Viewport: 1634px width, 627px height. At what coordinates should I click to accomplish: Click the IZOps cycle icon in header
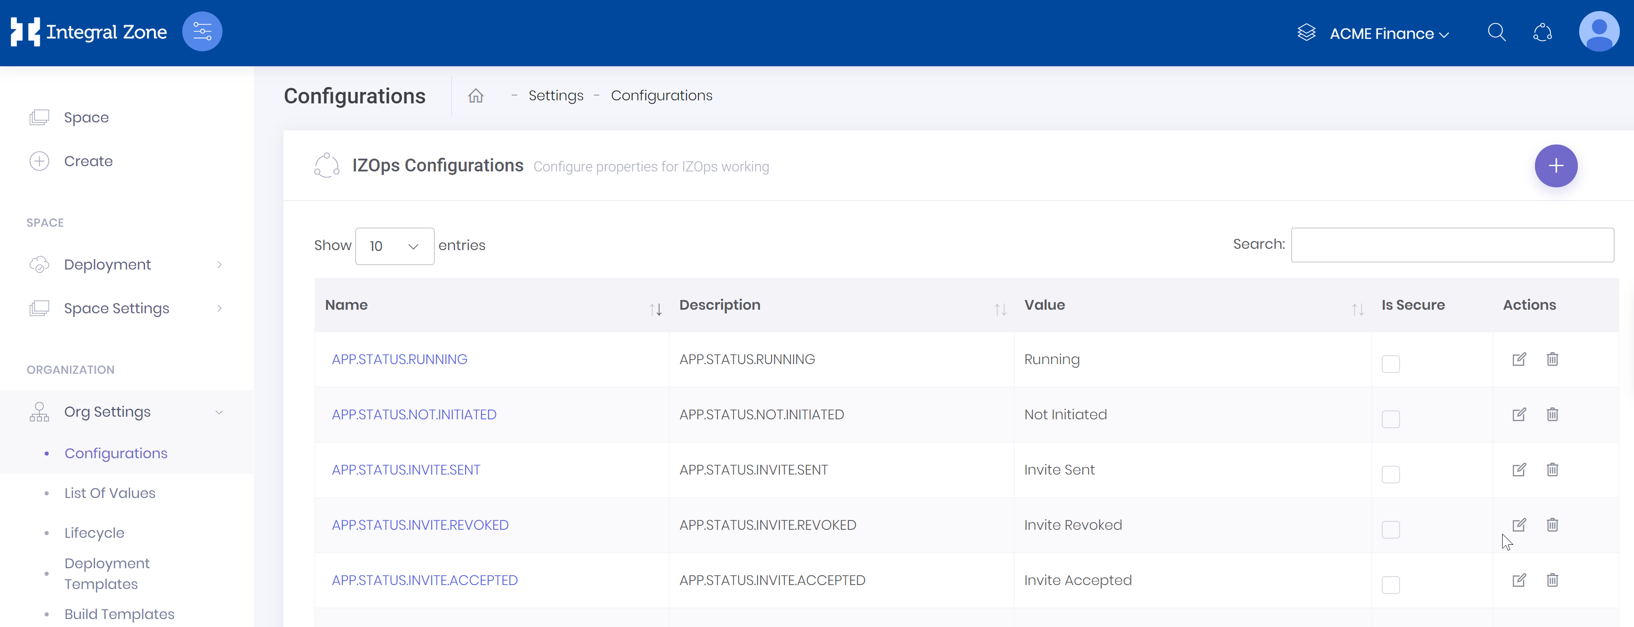(x=1543, y=32)
